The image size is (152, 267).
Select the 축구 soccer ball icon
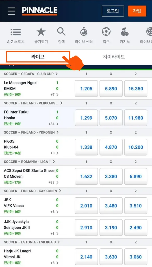point(106,32)
